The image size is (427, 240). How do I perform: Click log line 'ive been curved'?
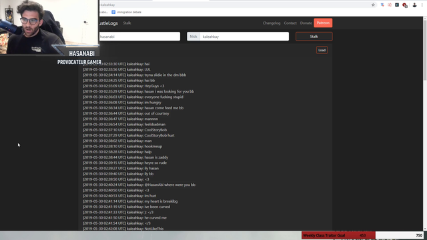(126, 207)
